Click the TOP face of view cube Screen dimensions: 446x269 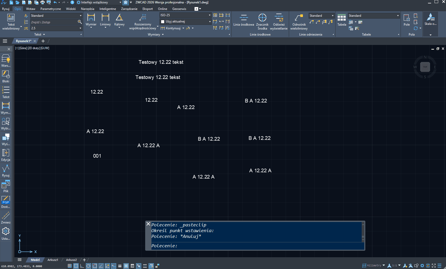pos(425,67)
